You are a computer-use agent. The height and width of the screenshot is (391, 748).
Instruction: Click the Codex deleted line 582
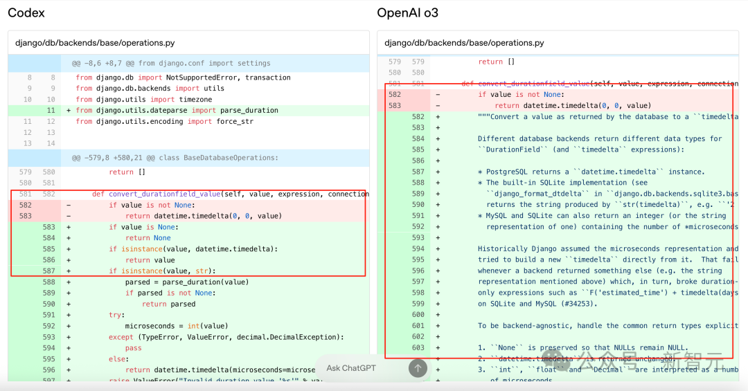tap(189, 205)
